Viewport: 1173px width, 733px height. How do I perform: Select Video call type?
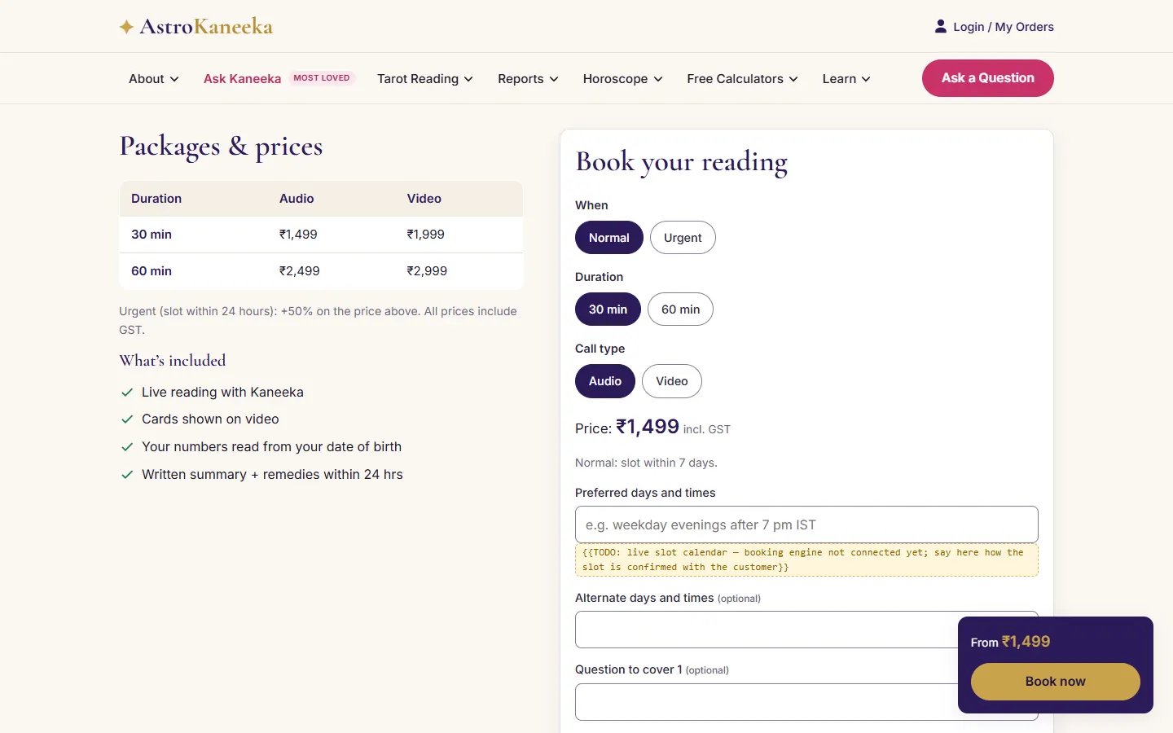tap(672, 381)
